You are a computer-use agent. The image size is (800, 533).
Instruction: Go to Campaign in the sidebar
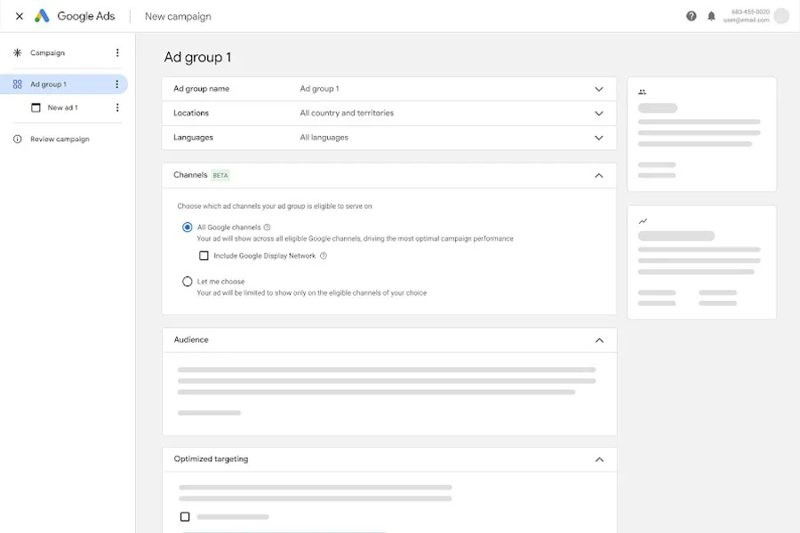(47, 52)
